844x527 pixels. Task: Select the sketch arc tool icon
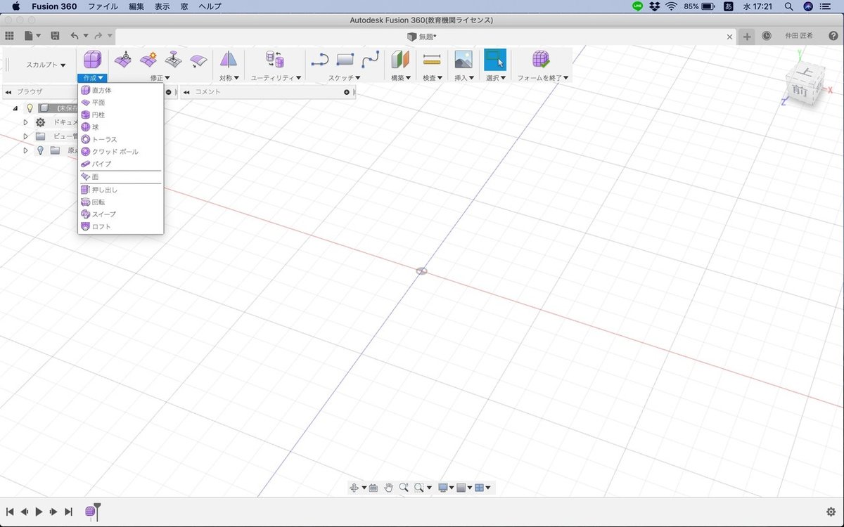pos(320,60)
